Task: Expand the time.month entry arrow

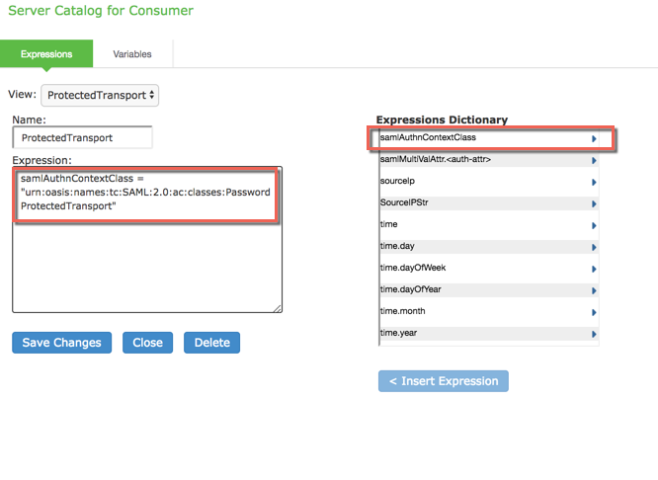Action: [x=594, y=313]
